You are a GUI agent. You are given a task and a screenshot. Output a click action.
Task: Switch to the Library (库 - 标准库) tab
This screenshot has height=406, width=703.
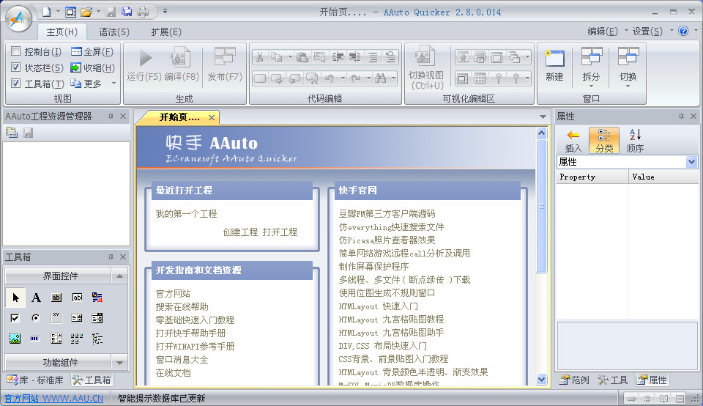point(36,380)
